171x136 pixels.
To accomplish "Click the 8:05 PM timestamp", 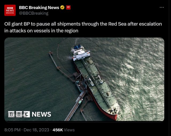I will coord(12,130).
